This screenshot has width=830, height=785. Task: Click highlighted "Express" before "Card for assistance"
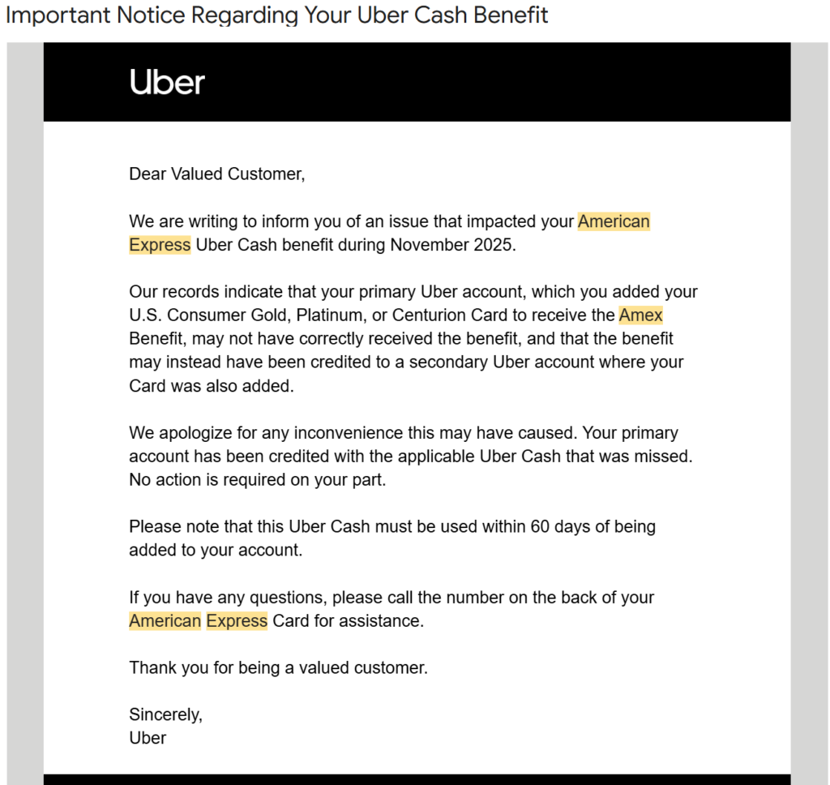237,620
